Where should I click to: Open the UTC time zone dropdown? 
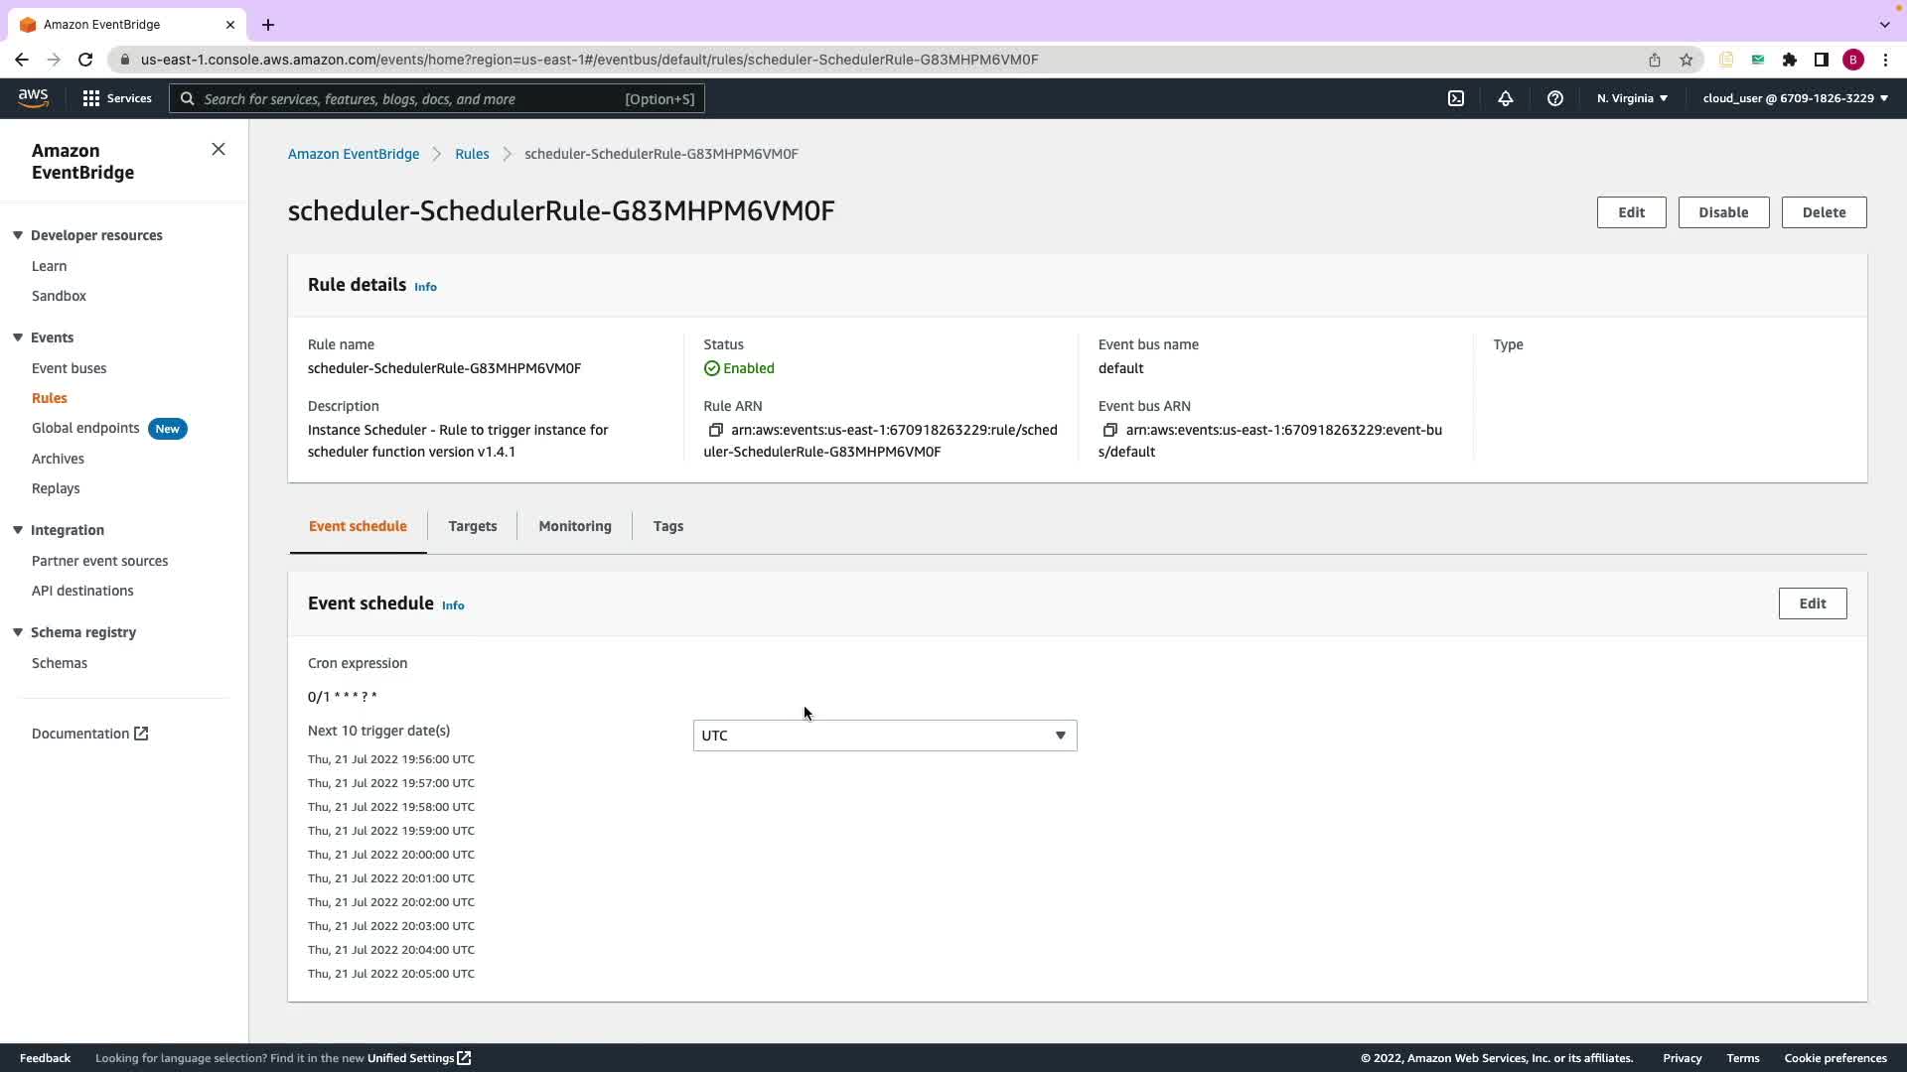pyautogui.click(x=884, y=736)
